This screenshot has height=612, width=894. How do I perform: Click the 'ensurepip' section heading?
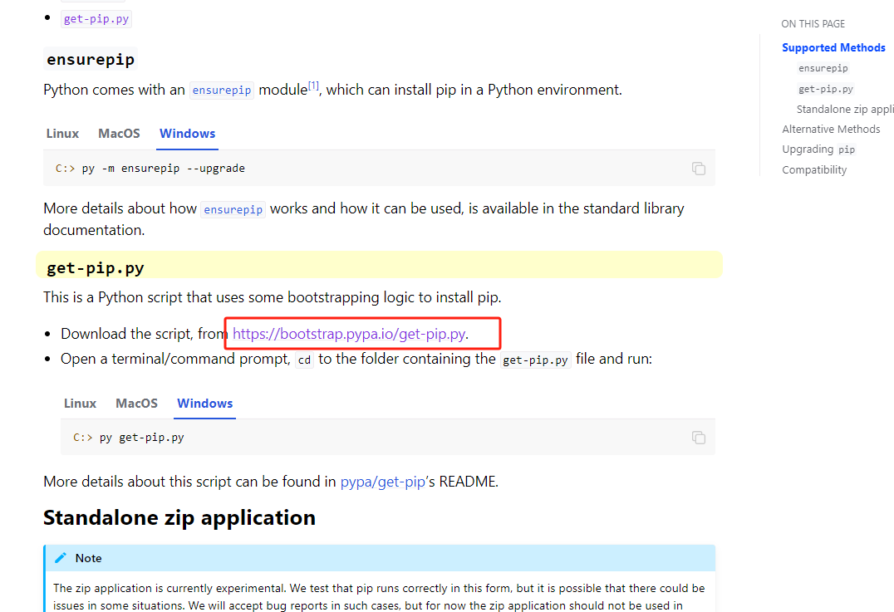(x=91, y=59)
